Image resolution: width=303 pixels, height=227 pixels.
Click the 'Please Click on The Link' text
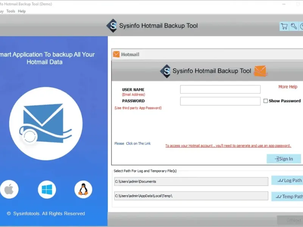point(132,143)
